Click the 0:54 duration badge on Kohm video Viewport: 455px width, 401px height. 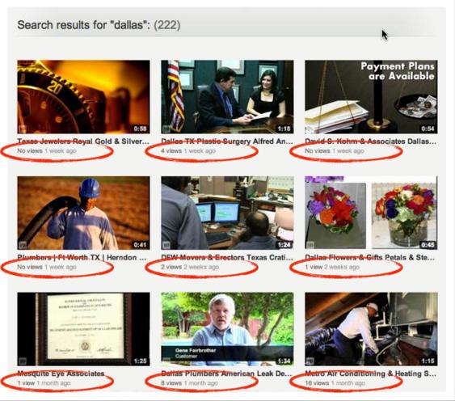(x=428, y=129)
